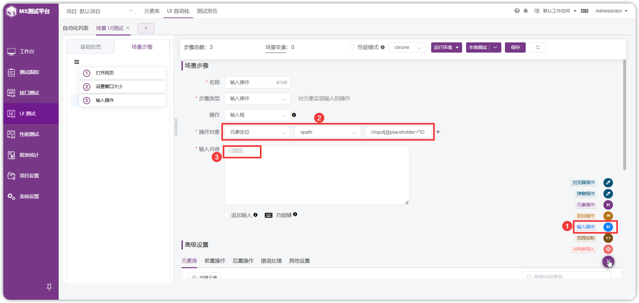Open the 操作 输入框 dropdown
Viewport: 639px width, 303px height.
258,115
